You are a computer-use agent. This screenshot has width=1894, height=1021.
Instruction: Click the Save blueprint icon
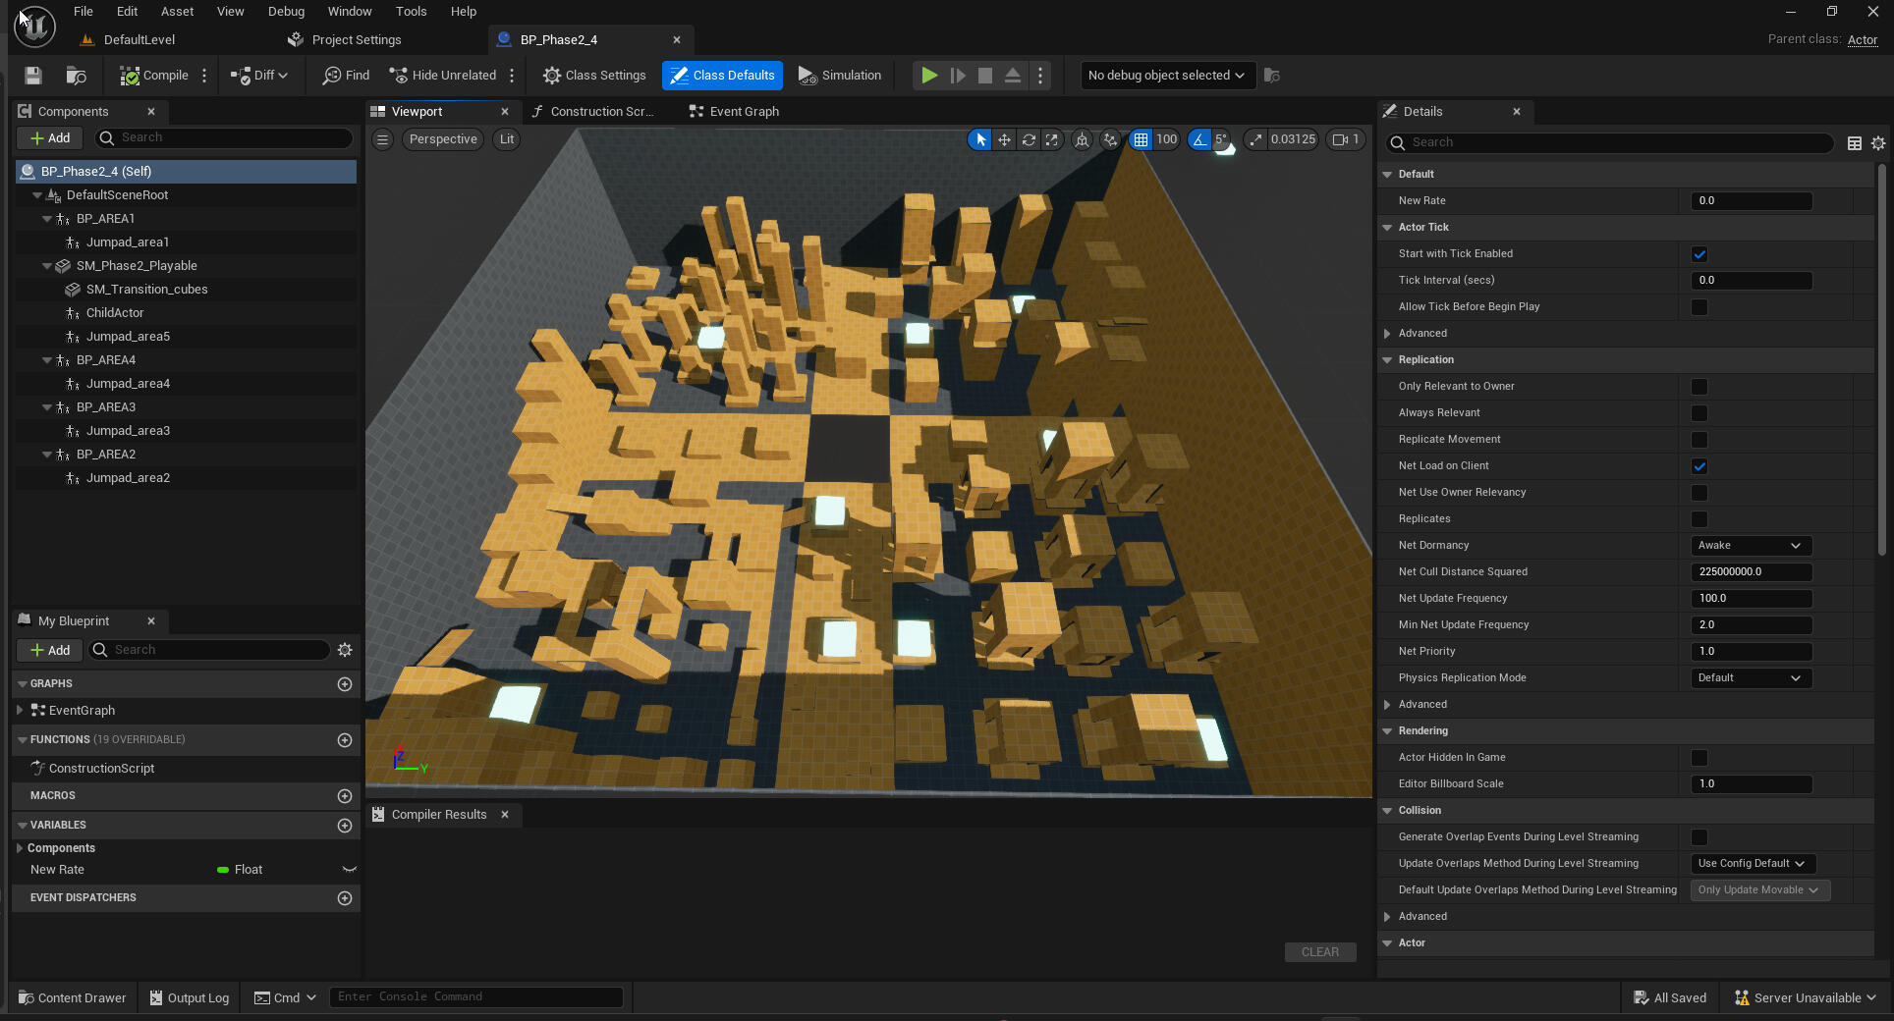(33, 76)
